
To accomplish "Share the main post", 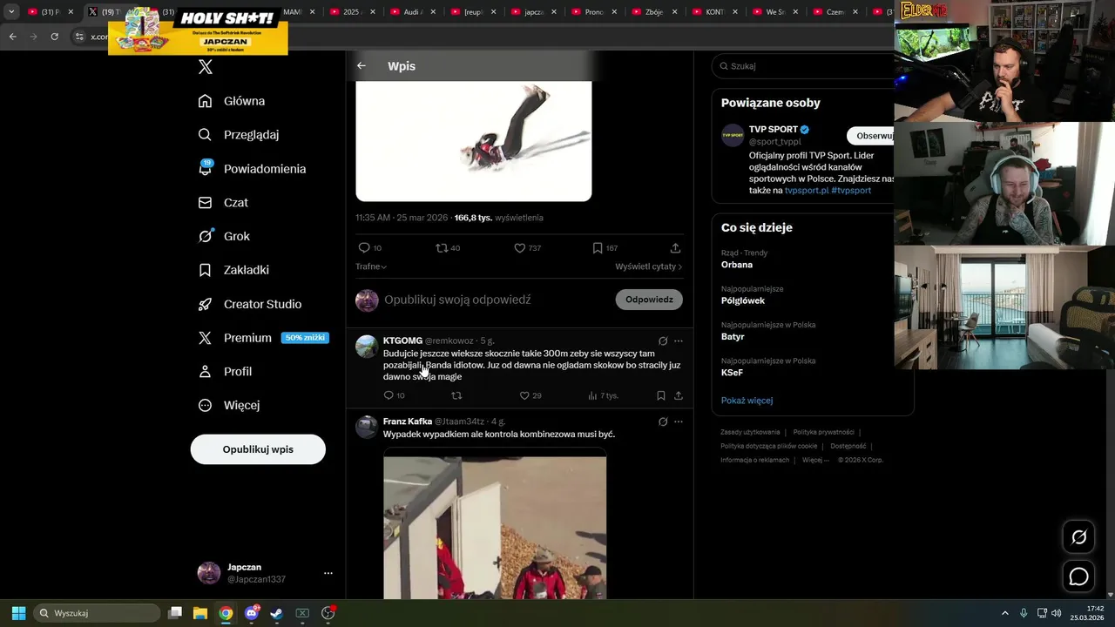I will pos(675,248).
